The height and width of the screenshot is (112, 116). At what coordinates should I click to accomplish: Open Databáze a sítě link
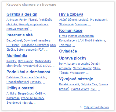[69, 84]
